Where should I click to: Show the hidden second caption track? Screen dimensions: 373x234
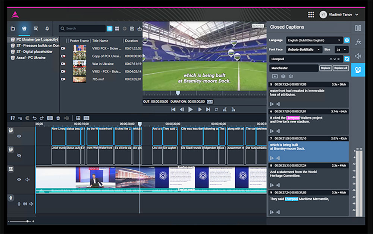[x=19, y=156]
